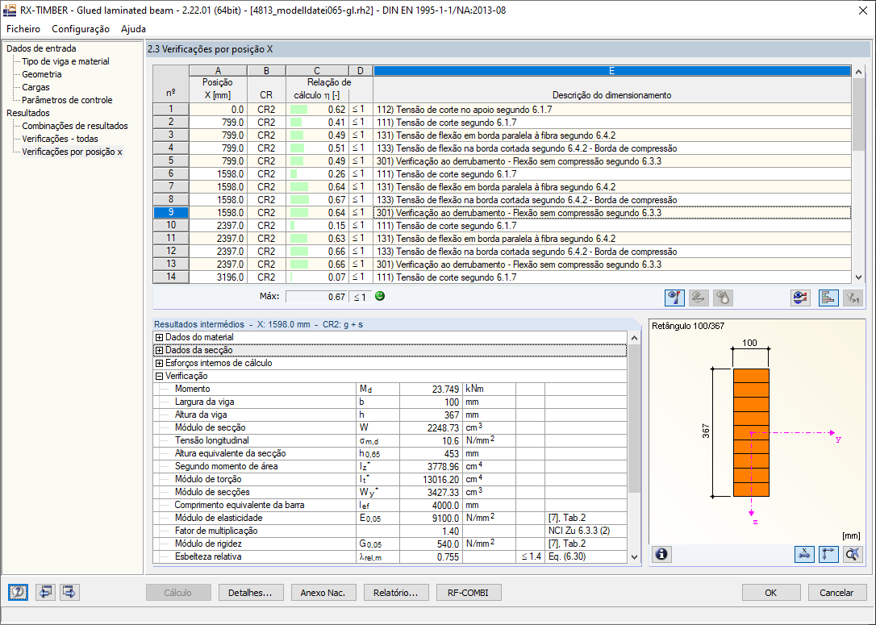The width and height of the screenshot is (876, 625).
Task: Toggle the cross-section design view icon
Action: coord(674,298)
